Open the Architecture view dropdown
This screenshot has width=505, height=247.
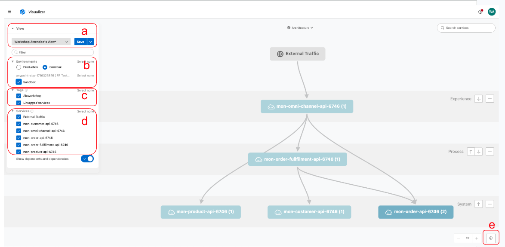pyautogui.click(x=300, y=27)
